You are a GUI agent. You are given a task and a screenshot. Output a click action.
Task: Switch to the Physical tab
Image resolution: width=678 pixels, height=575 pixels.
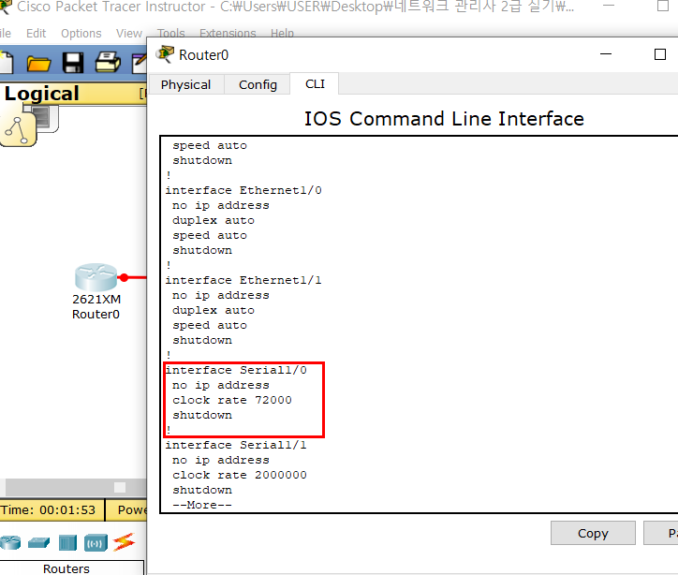pyautogui.click(x=186, y=84)
